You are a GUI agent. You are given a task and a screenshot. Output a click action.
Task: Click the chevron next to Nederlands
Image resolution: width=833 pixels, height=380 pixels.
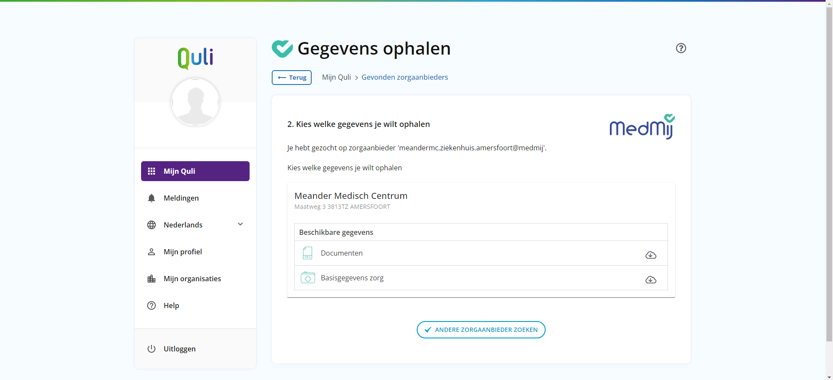(x=240, y=224)
